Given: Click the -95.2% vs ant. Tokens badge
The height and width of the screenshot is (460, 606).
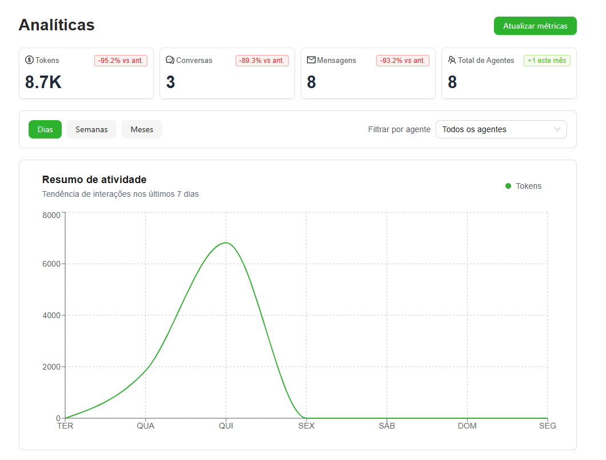Looking at the screenshot, I should [x=121, y=61].
